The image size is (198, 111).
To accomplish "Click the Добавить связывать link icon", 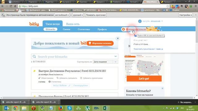I will (x=58, y=78).
